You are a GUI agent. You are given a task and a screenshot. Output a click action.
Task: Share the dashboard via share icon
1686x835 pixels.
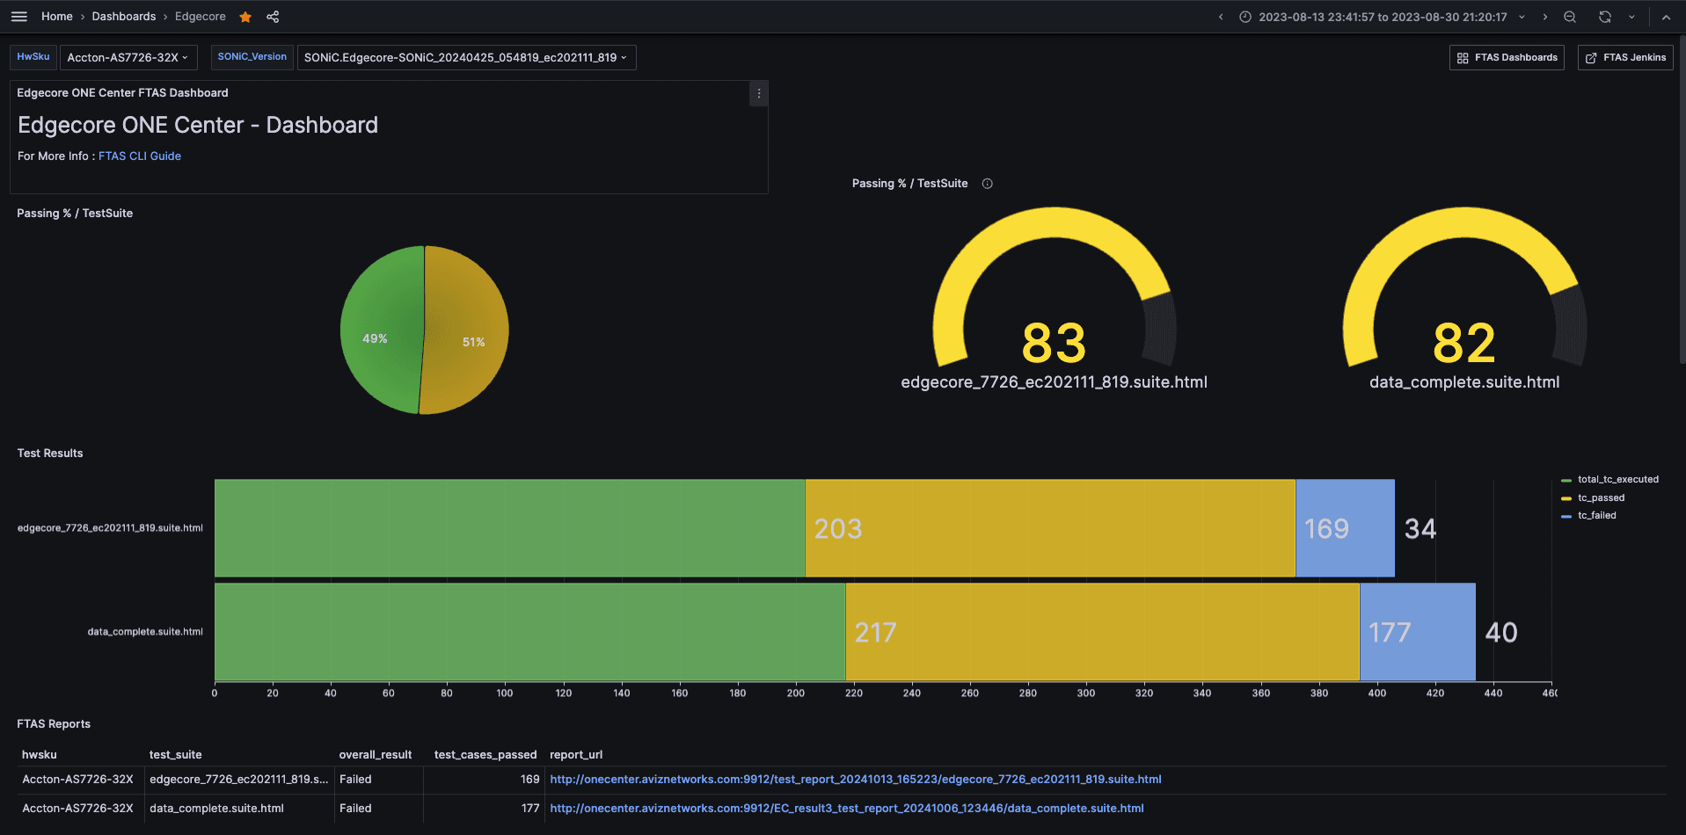coord(273,17)
